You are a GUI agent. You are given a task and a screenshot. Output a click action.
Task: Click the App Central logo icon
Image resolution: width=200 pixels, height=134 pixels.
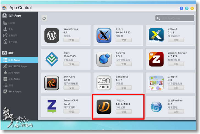tap(4, 8)
